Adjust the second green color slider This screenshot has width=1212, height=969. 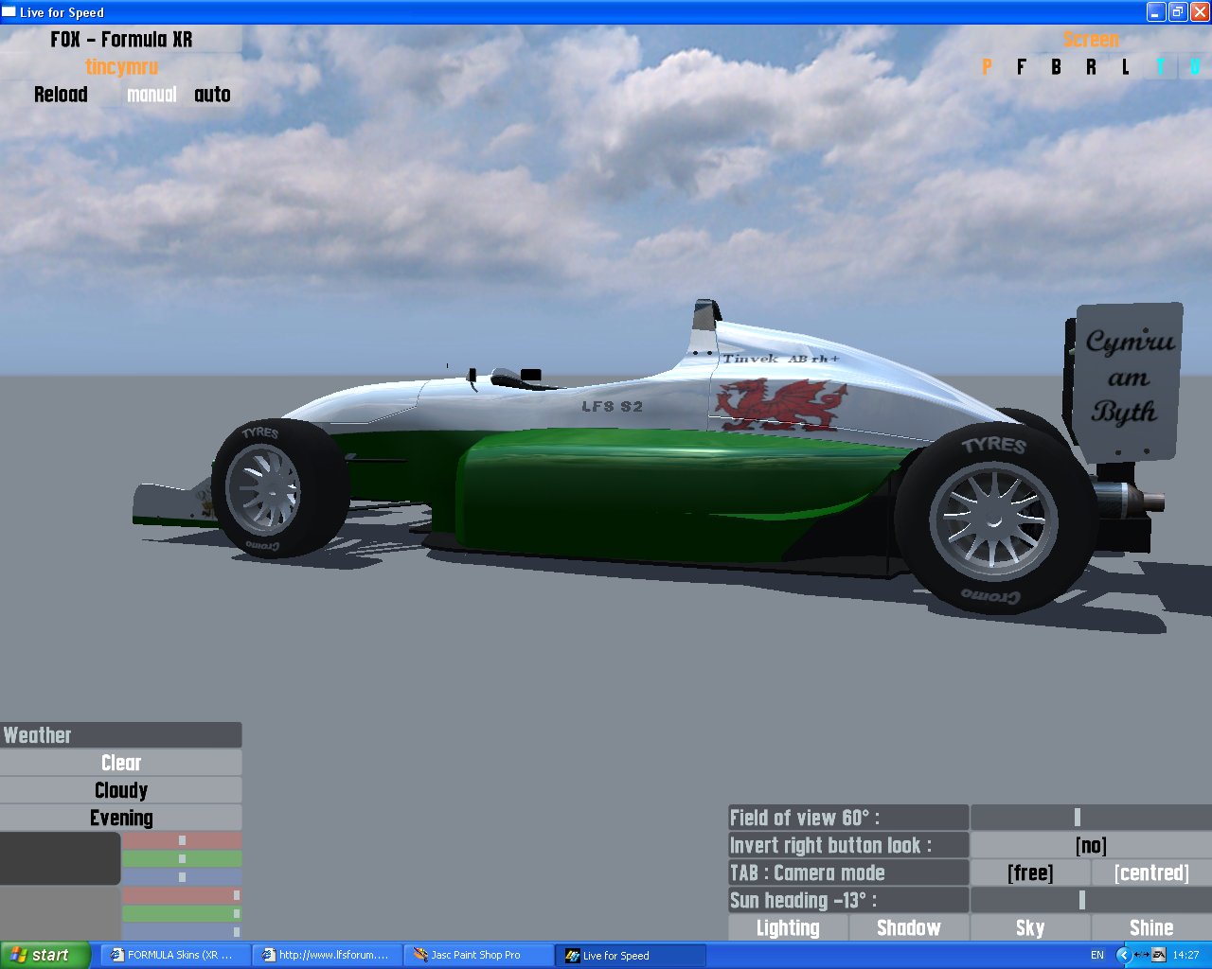pyautogui.click(x=182, y=913)
